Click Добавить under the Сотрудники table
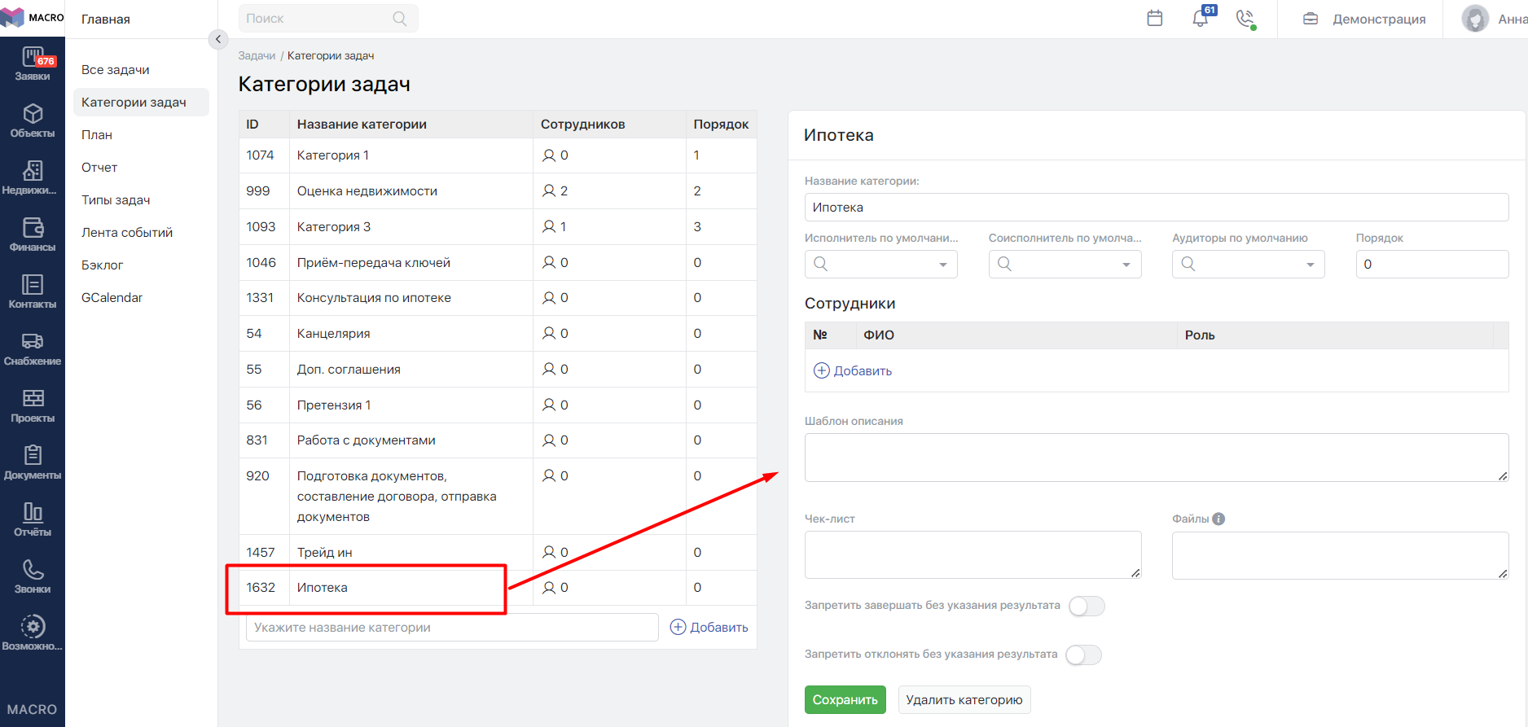Image resolution: width=1528 pixels, height=727 pixels. pos(853,371)
